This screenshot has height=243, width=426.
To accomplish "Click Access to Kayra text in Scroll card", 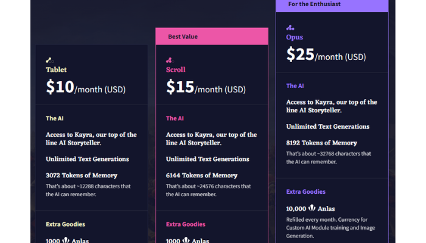I will click(211, 139).
